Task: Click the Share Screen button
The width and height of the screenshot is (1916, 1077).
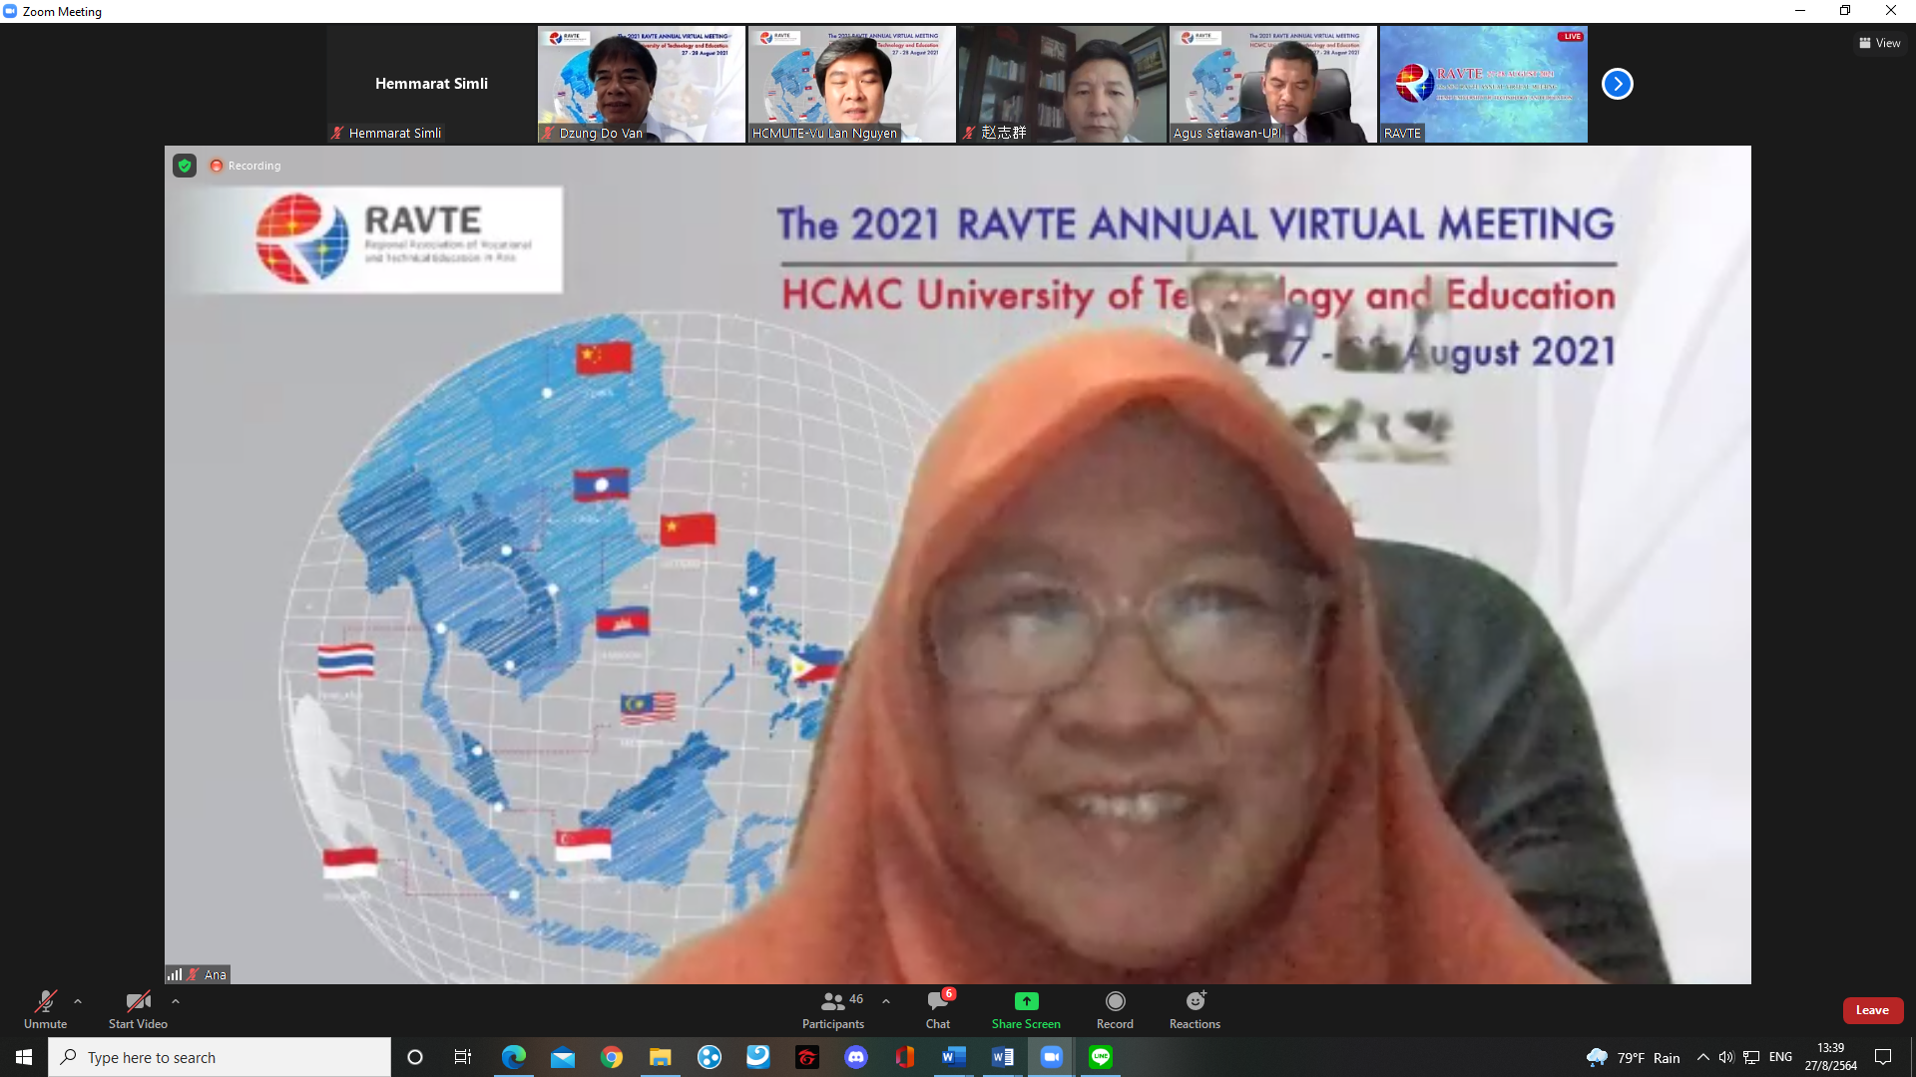Action: pos(1026,1009)
